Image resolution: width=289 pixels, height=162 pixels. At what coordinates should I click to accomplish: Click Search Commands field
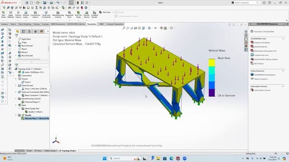point(245,3)
